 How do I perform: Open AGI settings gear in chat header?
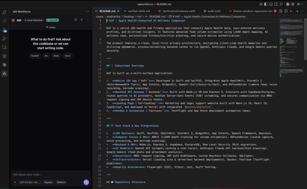(x=13, y=20)
